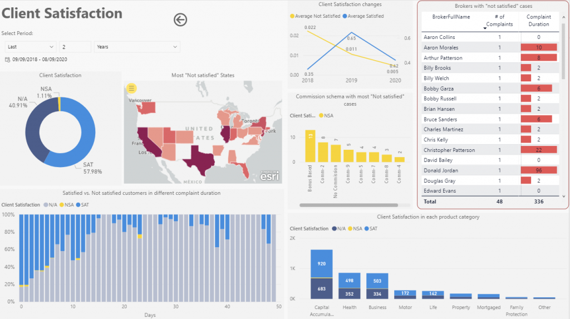570x319 pixels.
Task: Click the brokers table scroll-down arrow
Action: [564, 196]
